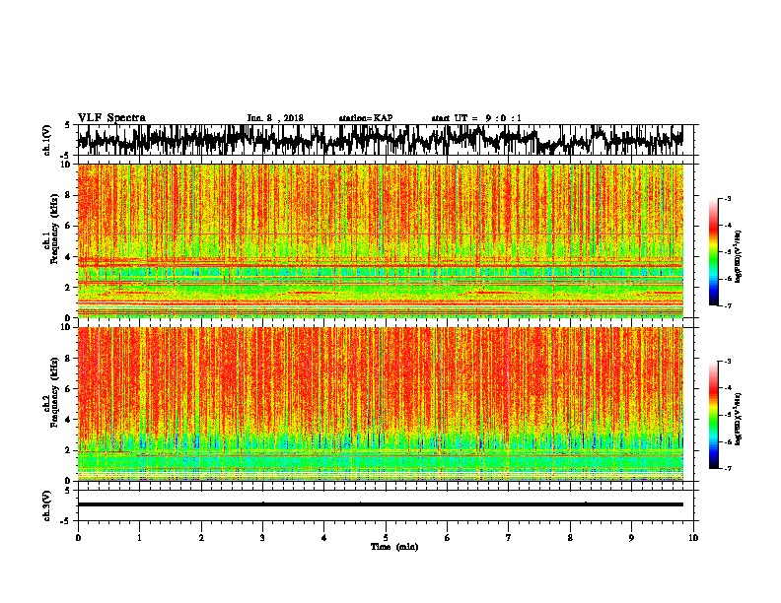Screen dimensions: 781x603
Task: Click the 6 kHz tick of ch.2 spectrogram
Action: pos(69,389)
